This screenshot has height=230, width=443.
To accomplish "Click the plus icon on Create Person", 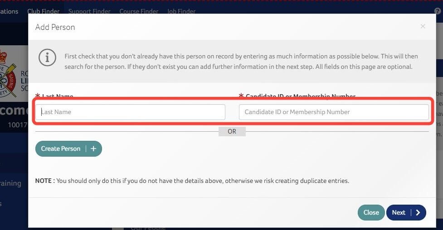I will point(93,149).
